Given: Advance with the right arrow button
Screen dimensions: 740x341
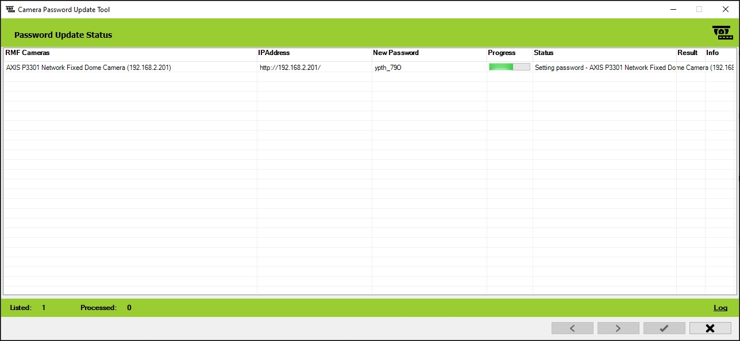Looking at the screenshot, I should [618, 328].
